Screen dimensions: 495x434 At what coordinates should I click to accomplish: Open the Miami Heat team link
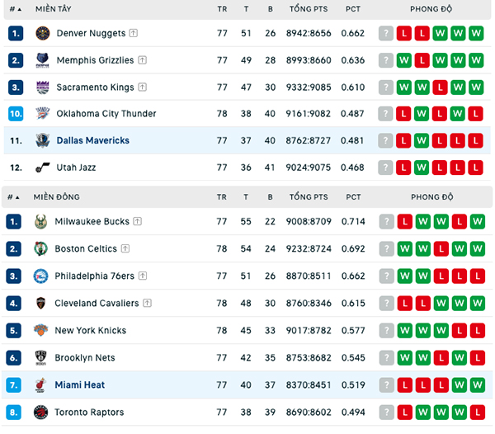pos(79,384)
